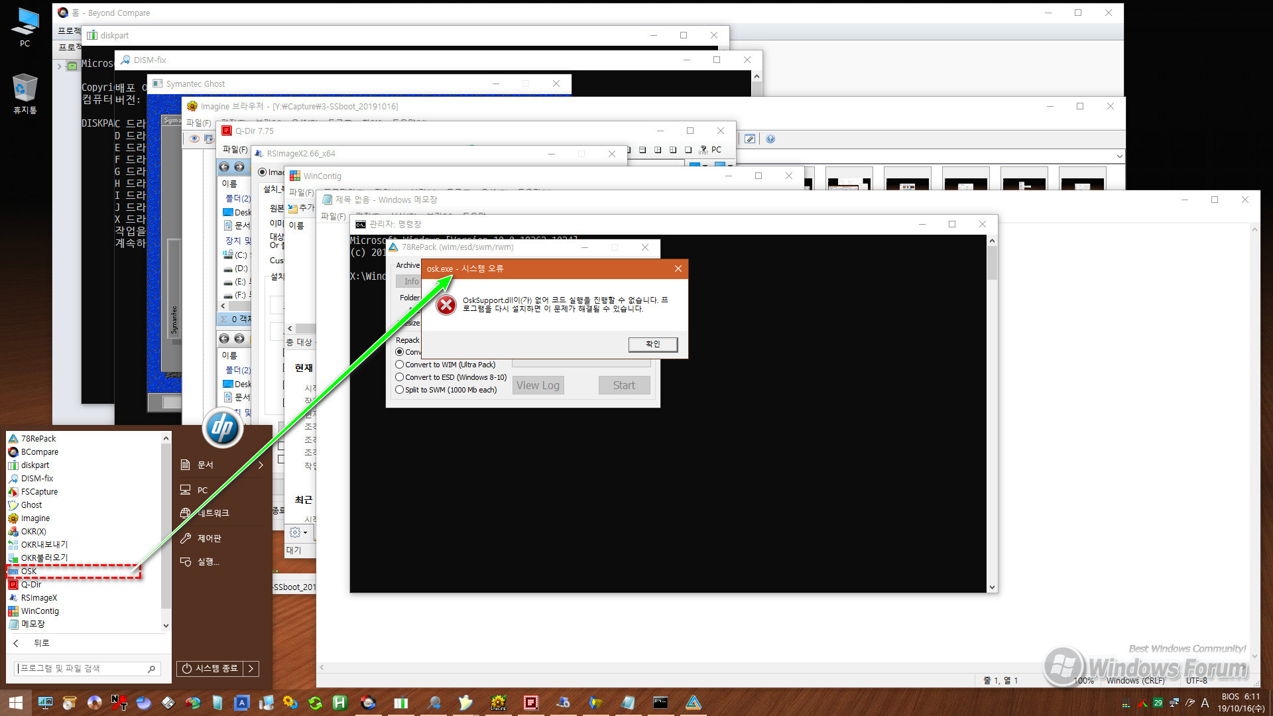This screenshot has width=1273, height=716.
Task: Launch OKR(X) from the program list
Action: click(33, 531)
